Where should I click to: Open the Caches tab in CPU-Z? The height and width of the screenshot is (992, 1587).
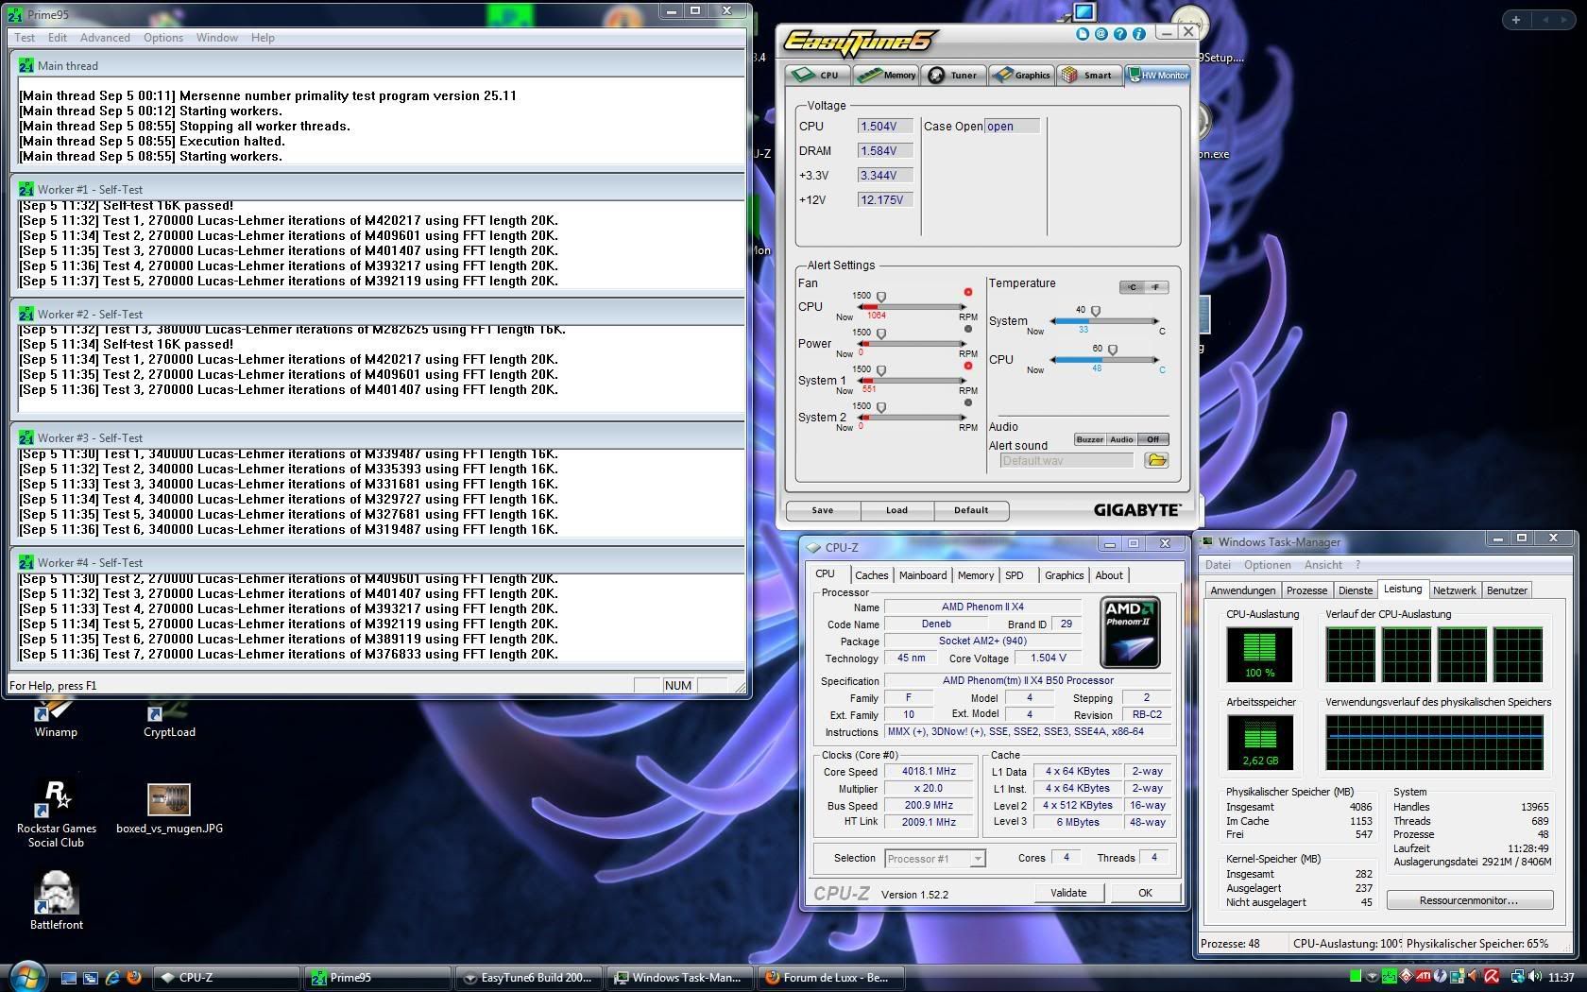point(871,575)
